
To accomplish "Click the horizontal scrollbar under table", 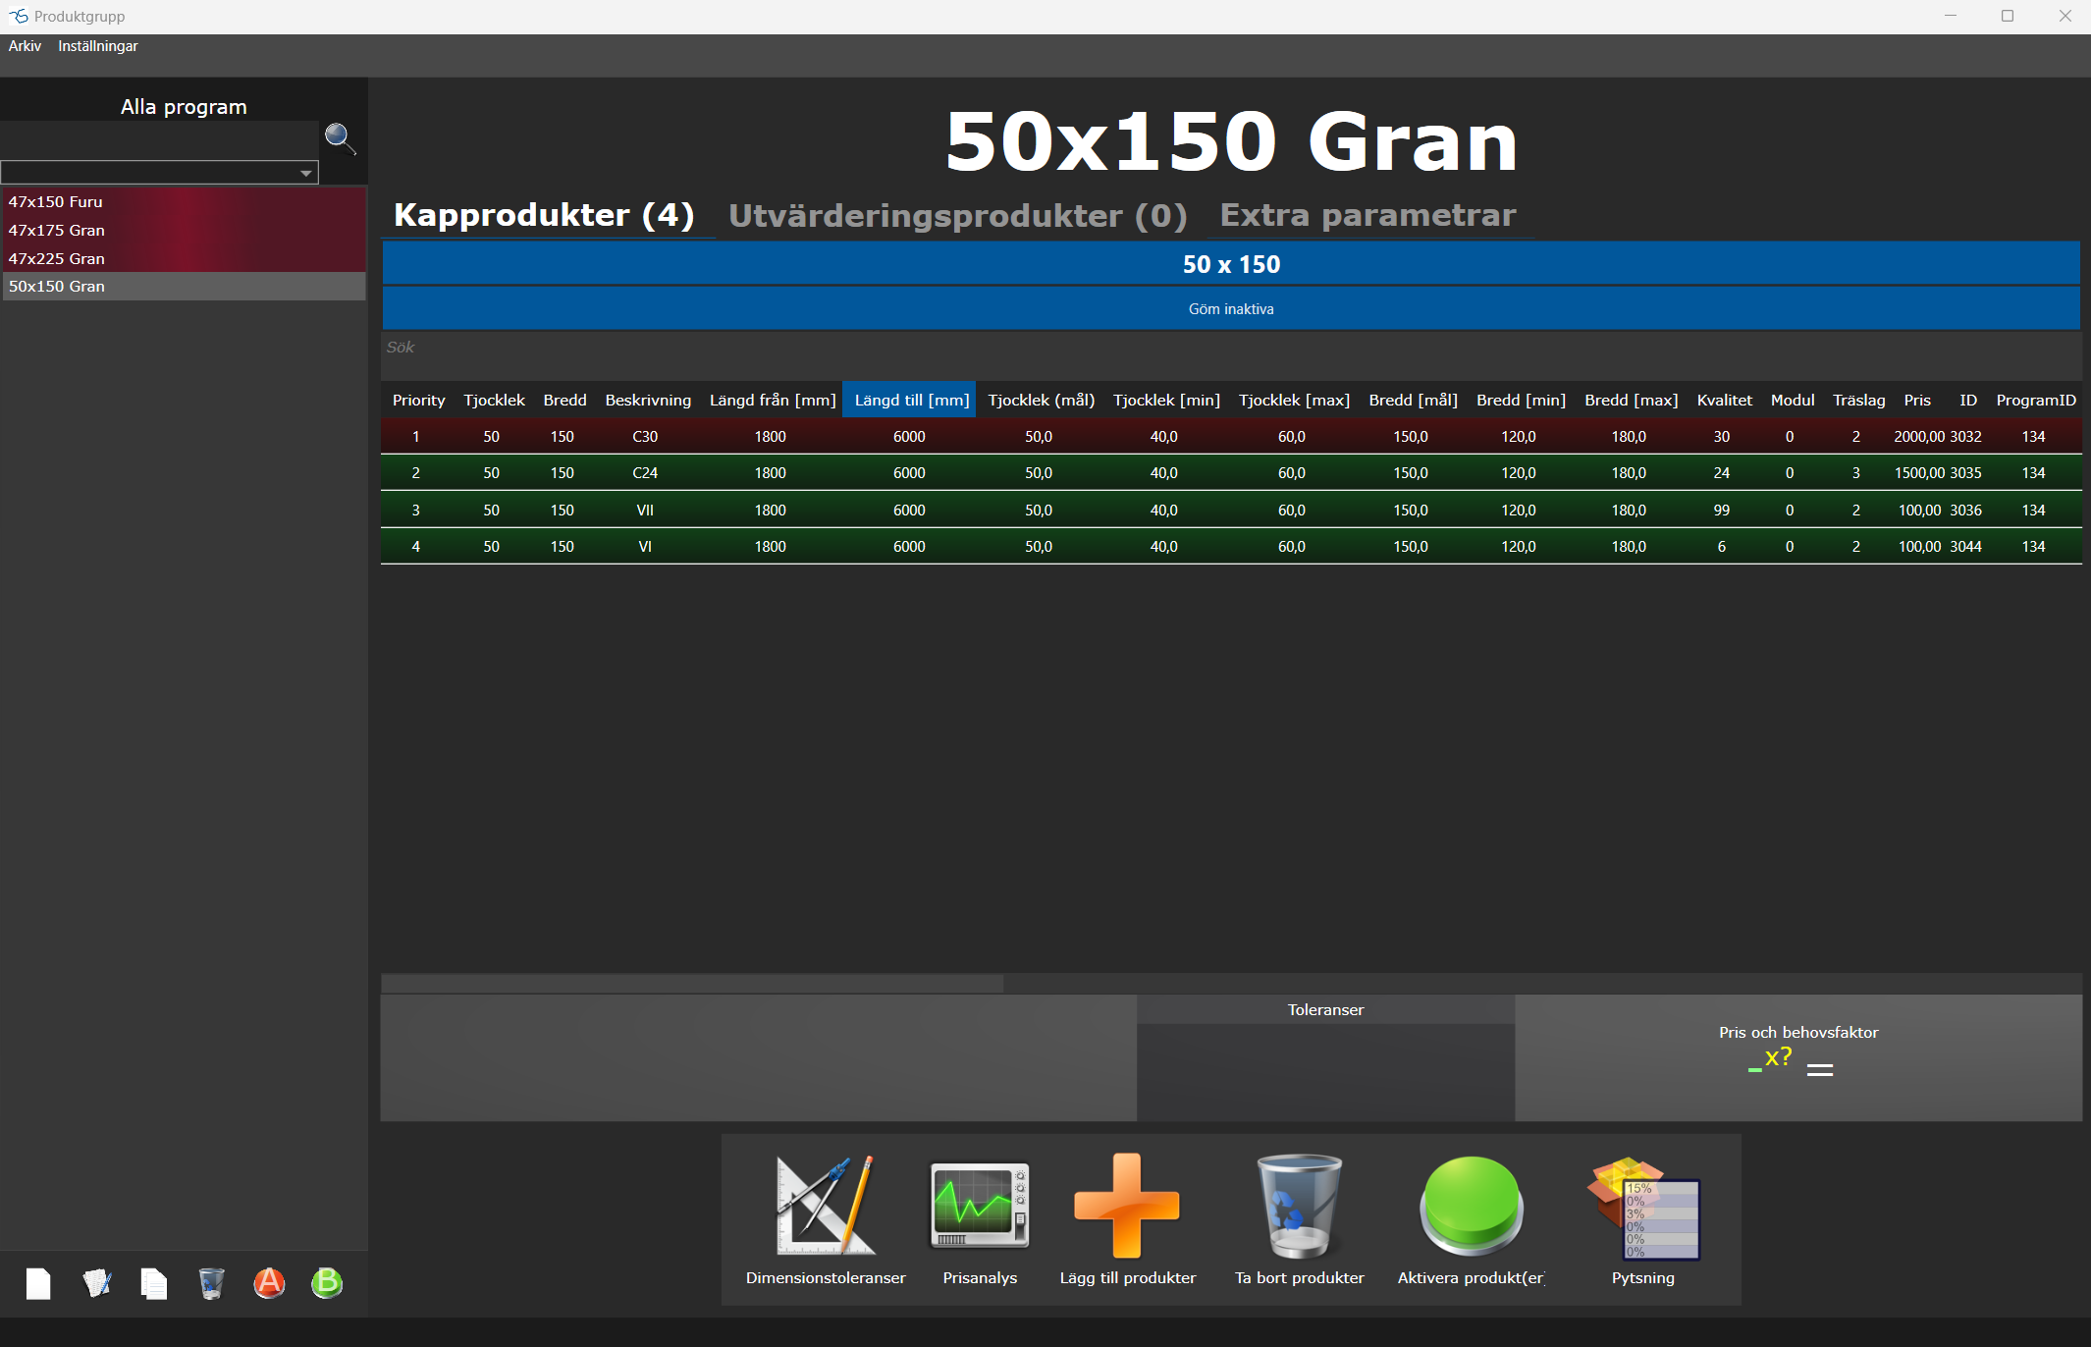I will point(692,983).
